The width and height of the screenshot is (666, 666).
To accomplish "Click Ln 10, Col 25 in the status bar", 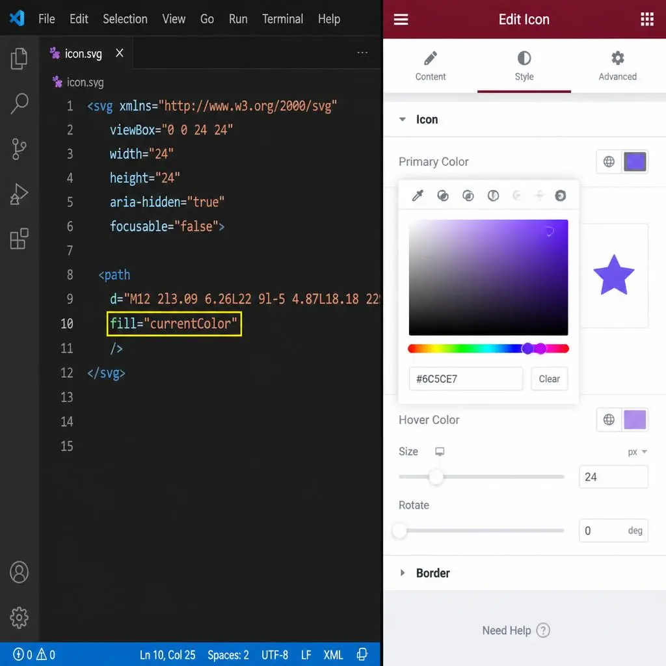I will coord(167,654).
